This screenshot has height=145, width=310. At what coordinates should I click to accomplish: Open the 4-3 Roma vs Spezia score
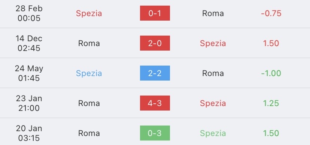(x=155, y=103)
